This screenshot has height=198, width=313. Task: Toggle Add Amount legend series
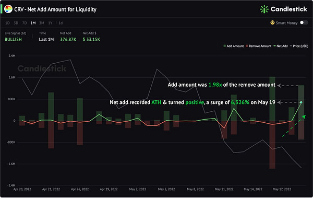(x=234, y=46)
